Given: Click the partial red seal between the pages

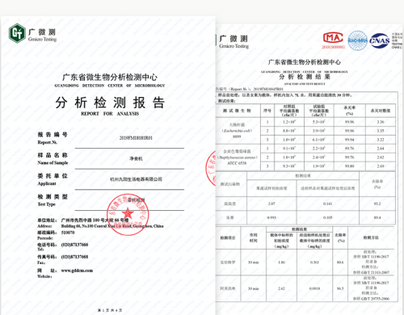Looking at the screenshot, I should [211, 168].
